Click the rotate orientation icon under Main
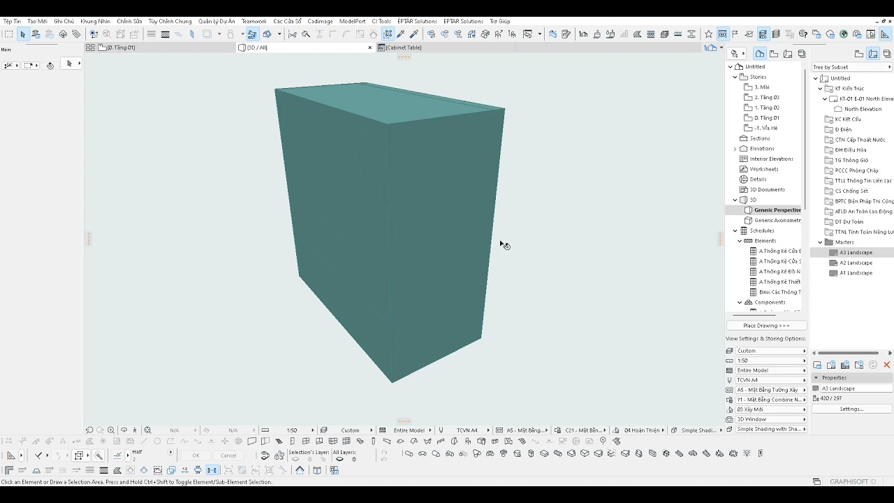Screen dimensions: 894x503 tap(50, 66)
